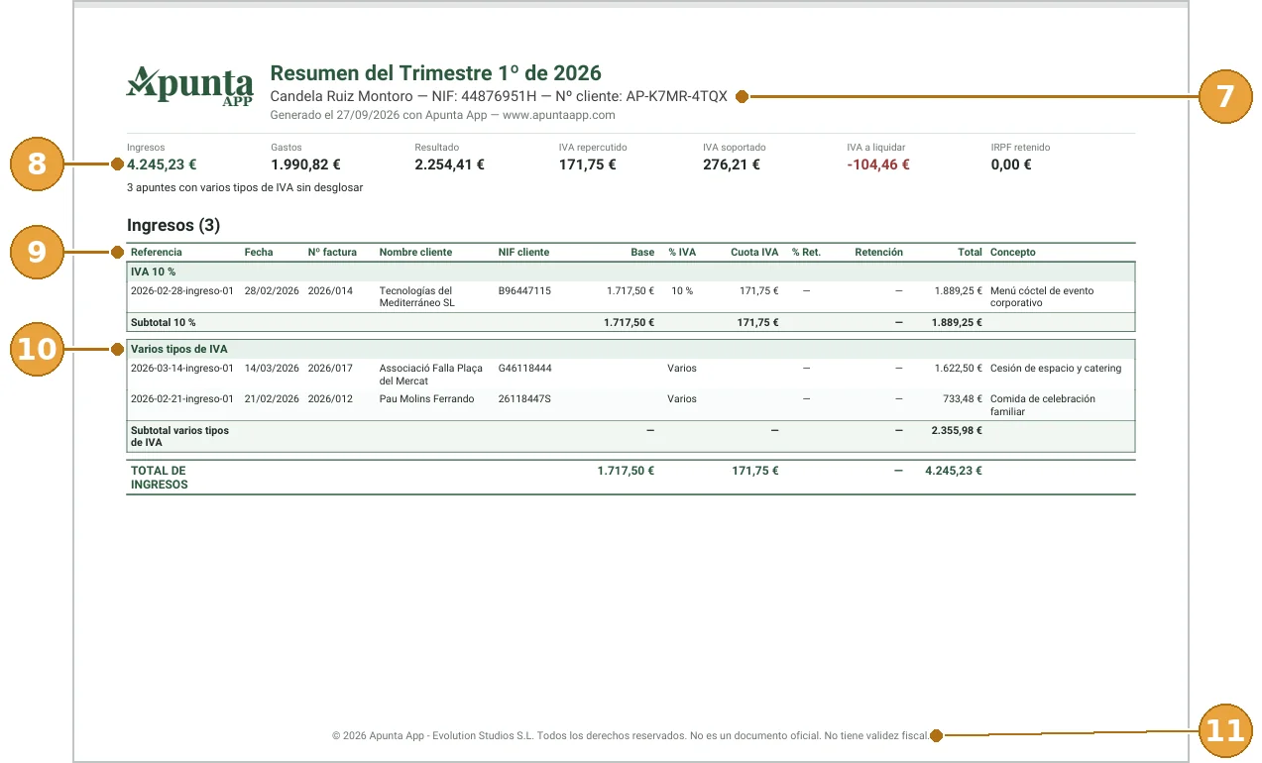This screenshot has height=763, width=1262.
Task: Select the heading 'Resumen del Trimestre 1º de 2026'
Action: [436, 73]
